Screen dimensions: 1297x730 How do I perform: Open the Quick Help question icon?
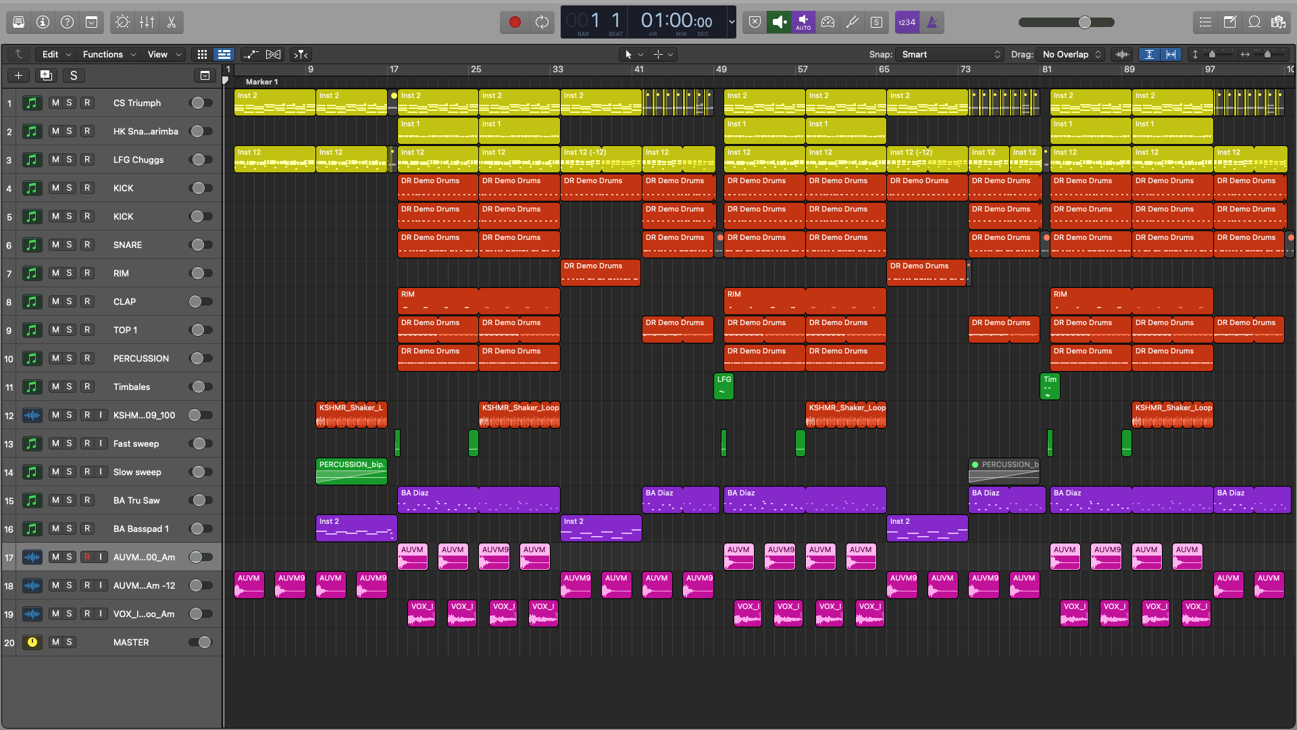68,22
